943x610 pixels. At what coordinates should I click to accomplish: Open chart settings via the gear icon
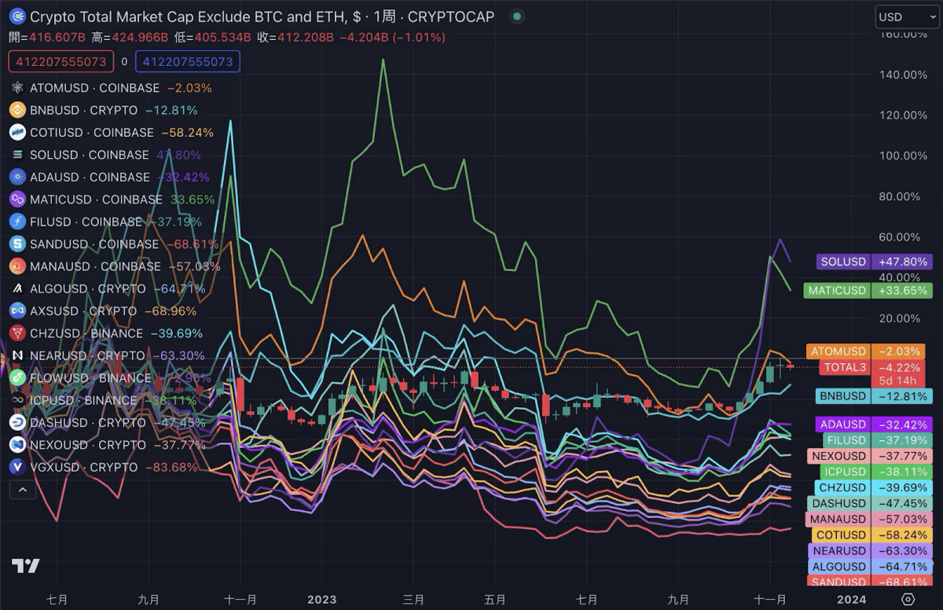point(908,599)
